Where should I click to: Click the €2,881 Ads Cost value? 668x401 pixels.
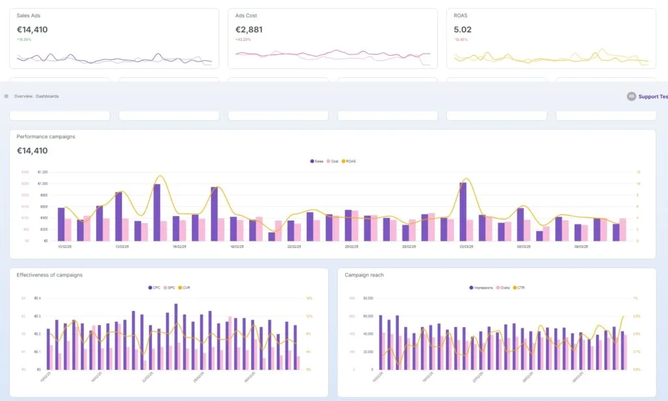249,30
